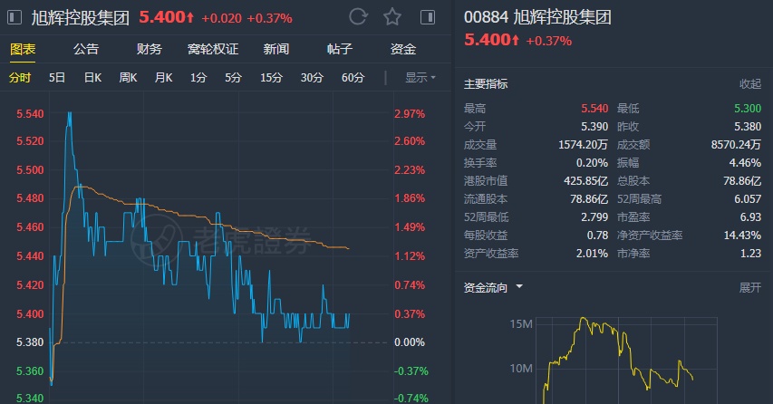Switch chart to 日K

[x=92, y=78]
